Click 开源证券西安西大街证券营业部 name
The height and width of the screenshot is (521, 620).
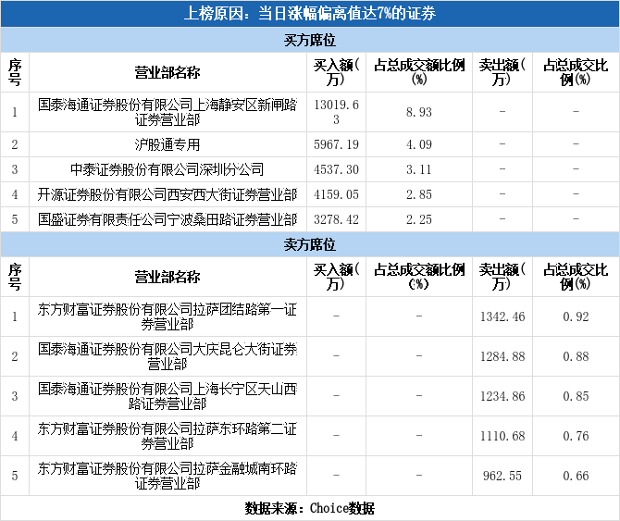[167, 194]
